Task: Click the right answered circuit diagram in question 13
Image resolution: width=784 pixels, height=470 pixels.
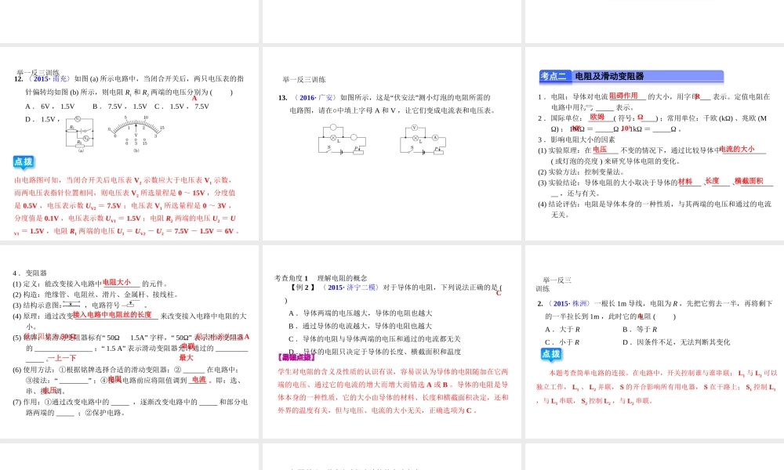Action: pyautogui.click(x=423, y=139)
